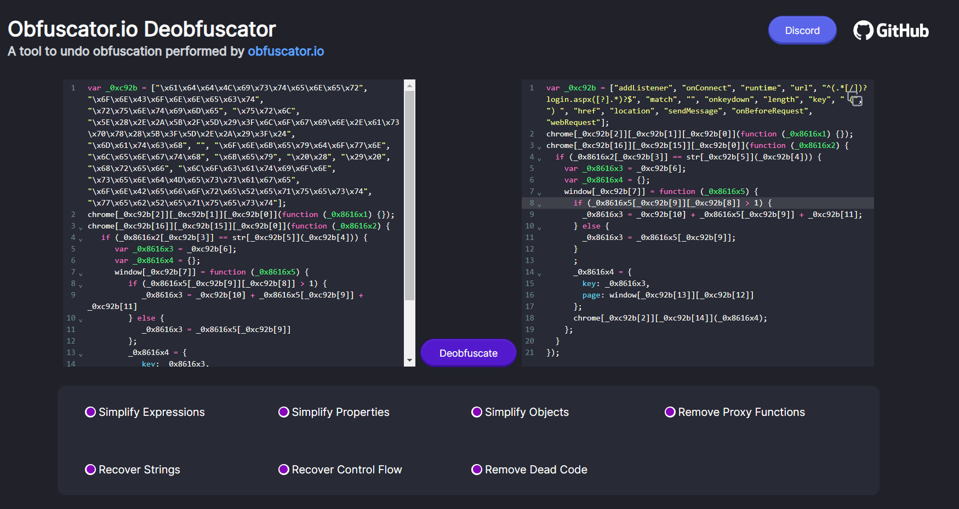The height and width of the screenshot is (509, 959).
Task: Toggle Simplify Objects option
Action: click(477, 412)
